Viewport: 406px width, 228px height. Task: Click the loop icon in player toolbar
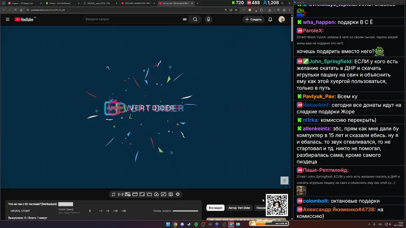click(x=114, y=194)
